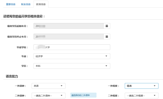Viewport: 163px width, 99px height.
Task: Open calendar picker for 最高学历起始年月
Action: (107, 26)
